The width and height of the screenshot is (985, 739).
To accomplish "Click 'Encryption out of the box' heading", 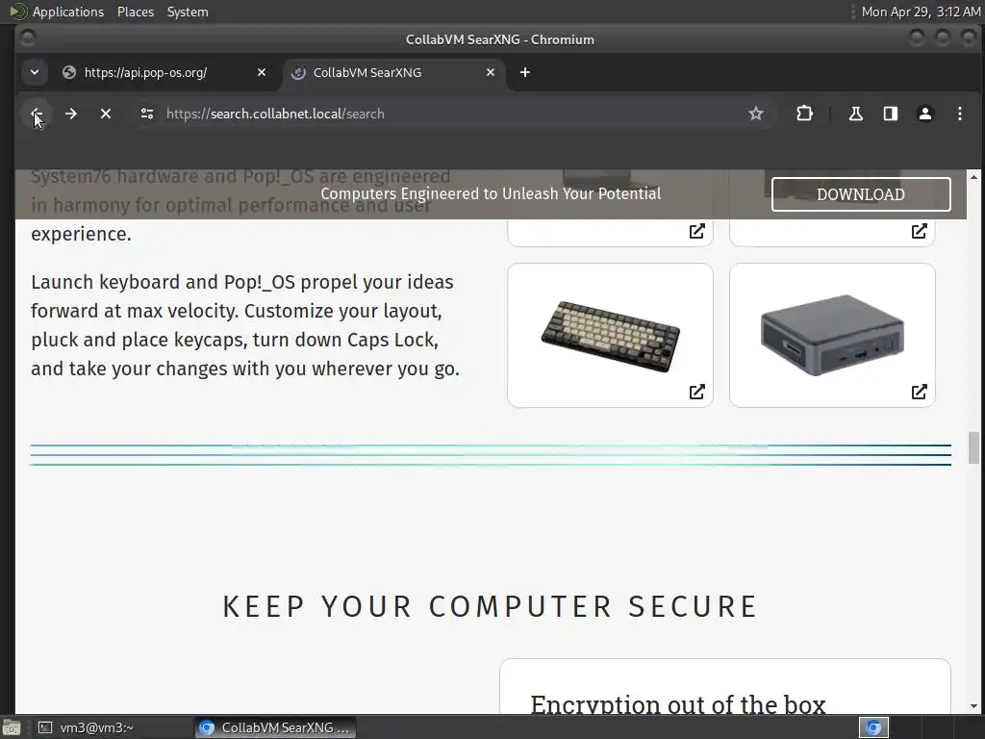I will 678,703.
